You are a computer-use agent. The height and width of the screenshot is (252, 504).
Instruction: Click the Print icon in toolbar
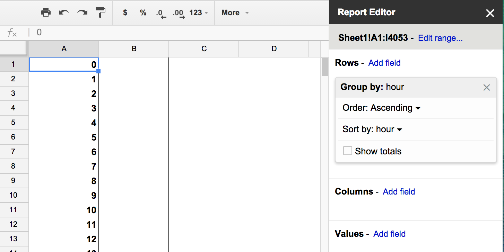click(x=46, y=13)
